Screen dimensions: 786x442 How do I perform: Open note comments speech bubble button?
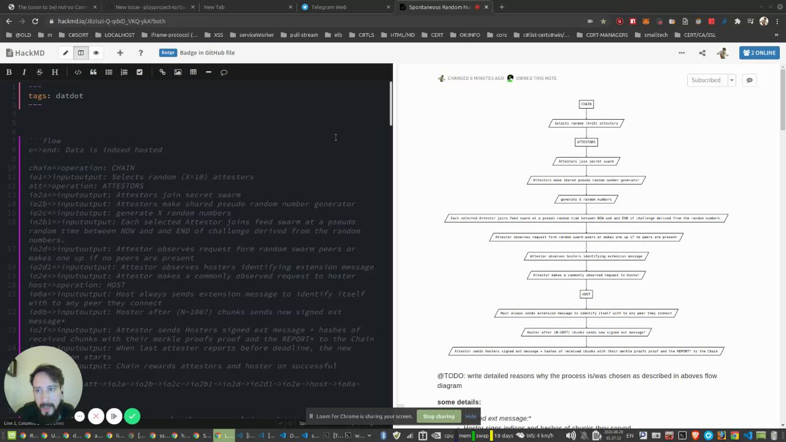[x=749, y=80]
